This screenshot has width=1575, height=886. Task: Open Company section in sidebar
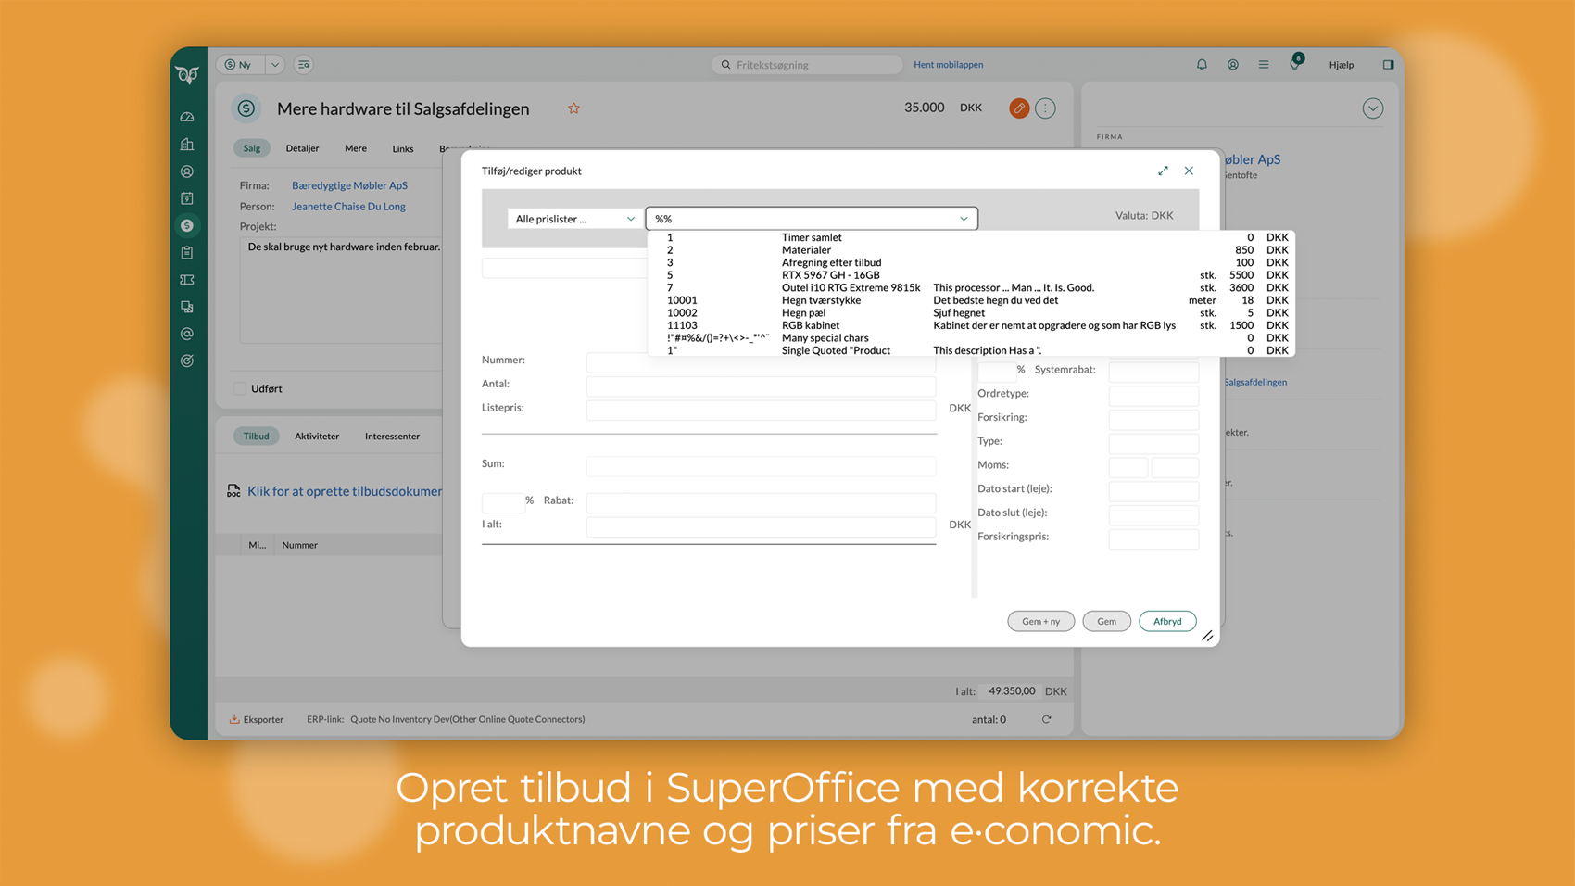(x=187, y=145)
